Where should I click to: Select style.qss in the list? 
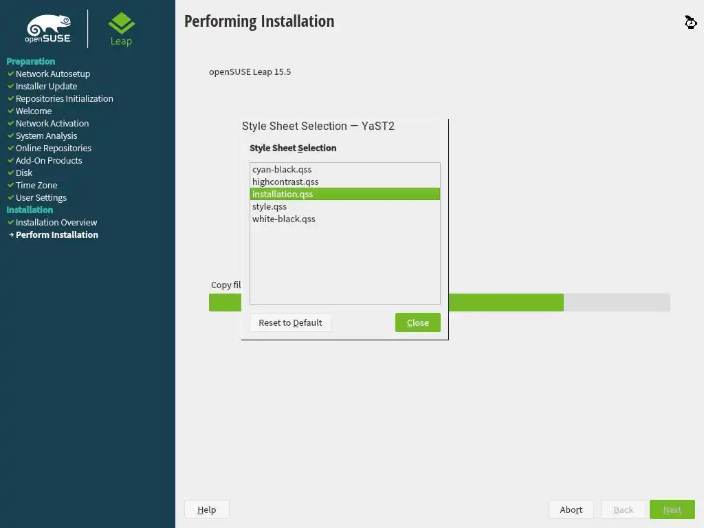click(344, 206)
